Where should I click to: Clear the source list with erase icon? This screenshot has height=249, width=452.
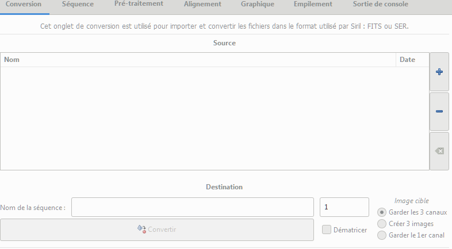(439, 151)
